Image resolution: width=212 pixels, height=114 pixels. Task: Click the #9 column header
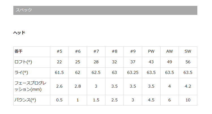tap(133, 51)
